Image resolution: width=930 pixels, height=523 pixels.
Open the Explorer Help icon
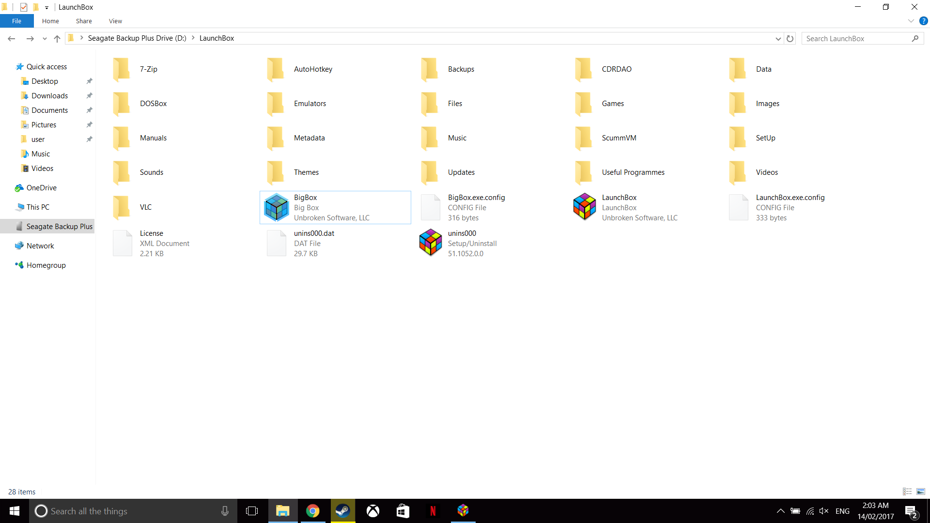coord(924,21)
